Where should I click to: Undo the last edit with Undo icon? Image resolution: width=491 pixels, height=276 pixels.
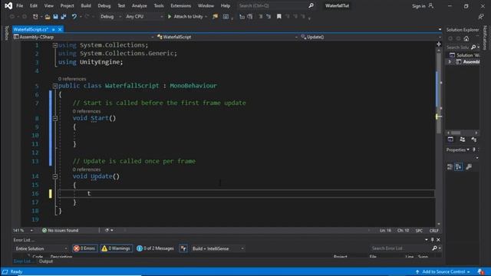[x=74, y=17]
